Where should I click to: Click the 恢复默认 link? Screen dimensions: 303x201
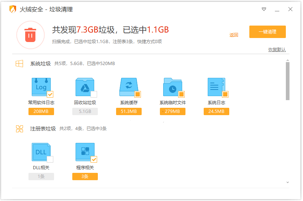(277, 50)
